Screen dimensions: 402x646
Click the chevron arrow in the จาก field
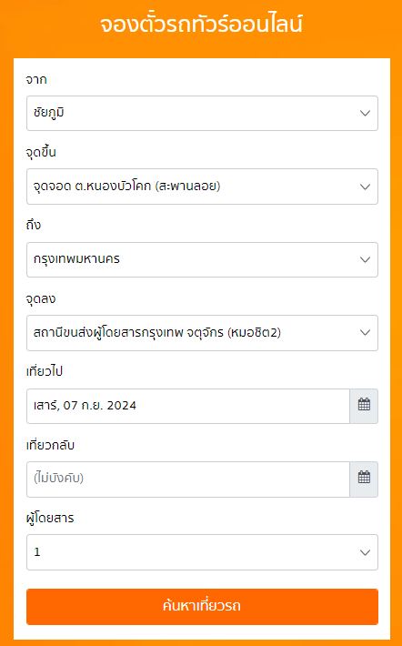tap(365, 114)
